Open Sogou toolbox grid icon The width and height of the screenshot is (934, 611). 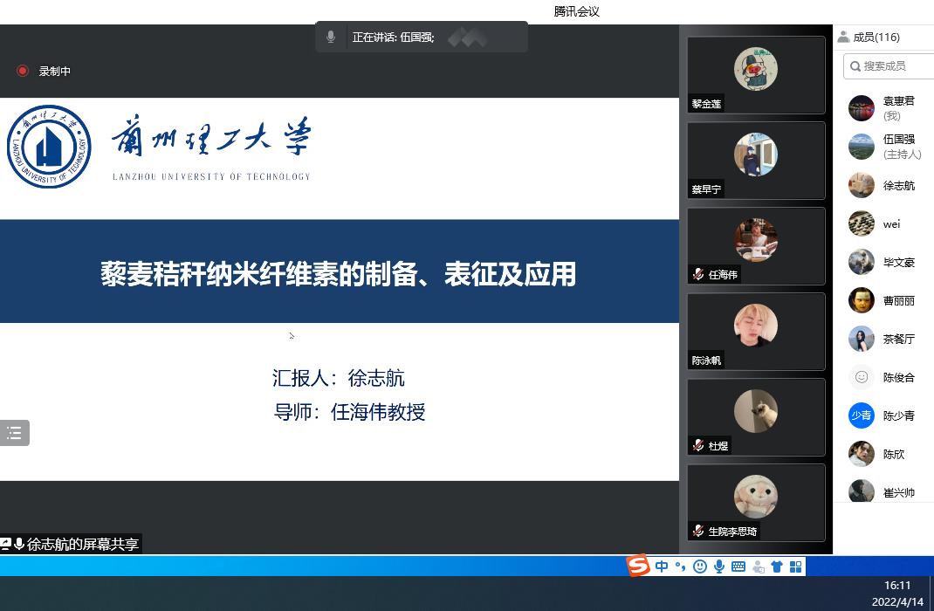pos(795,566)
